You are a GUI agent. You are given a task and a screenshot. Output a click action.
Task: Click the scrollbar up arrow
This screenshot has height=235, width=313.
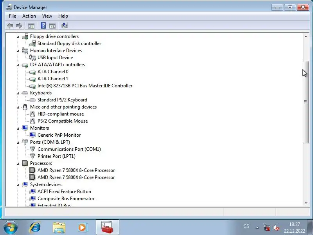point(306,36)
